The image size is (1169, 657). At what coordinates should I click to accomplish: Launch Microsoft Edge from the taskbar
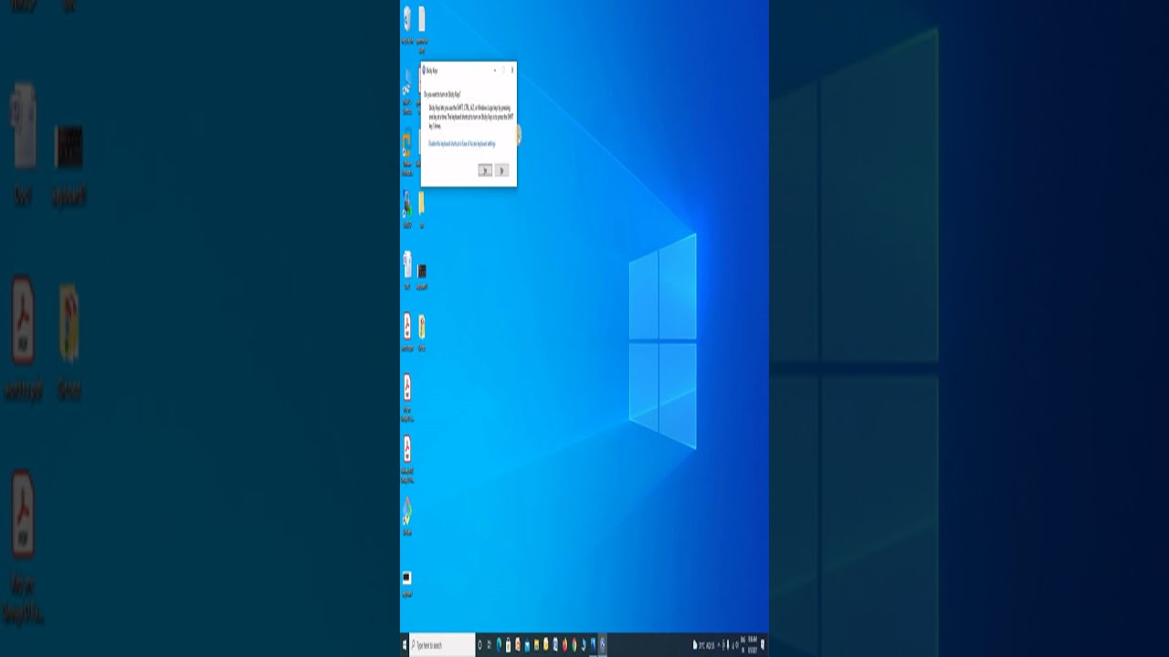tap(499, 645)
